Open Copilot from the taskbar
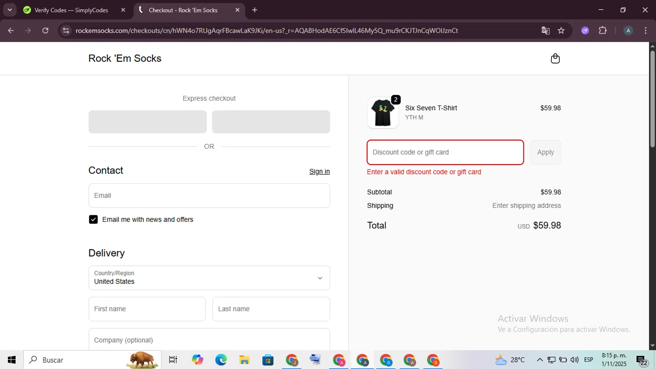This screenshot has width=656, height=369. tap(197, 360)
